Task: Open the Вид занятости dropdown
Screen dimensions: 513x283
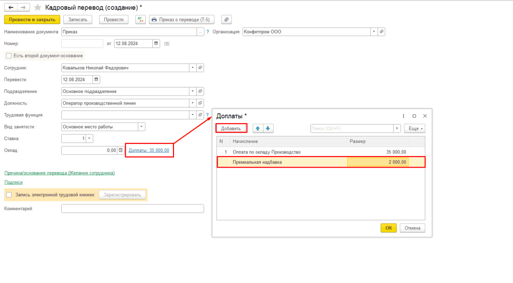Action: tap(141, 126)
